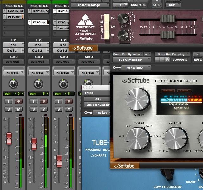Open the Trident A-Range plugin selector dropdown

pos(90,5)
